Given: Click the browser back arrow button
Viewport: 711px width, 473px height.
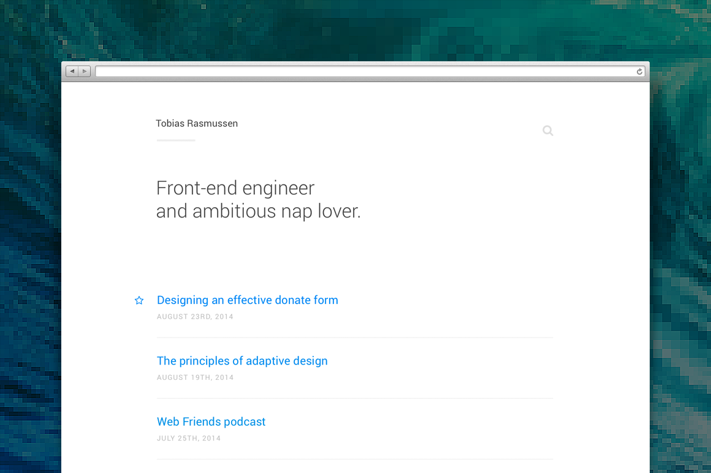Looking at the screenshot, I should pos(72,72).
